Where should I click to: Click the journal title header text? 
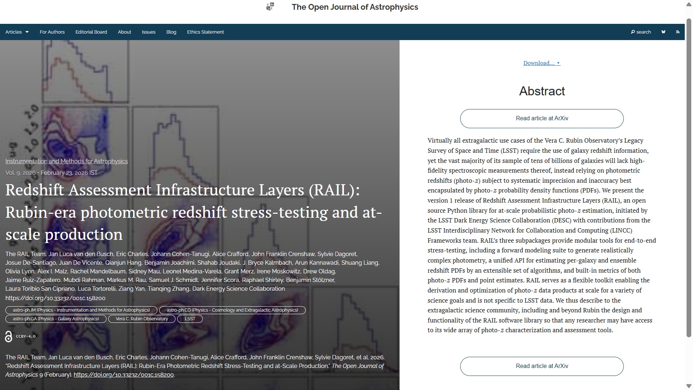[x=354, y=7]
